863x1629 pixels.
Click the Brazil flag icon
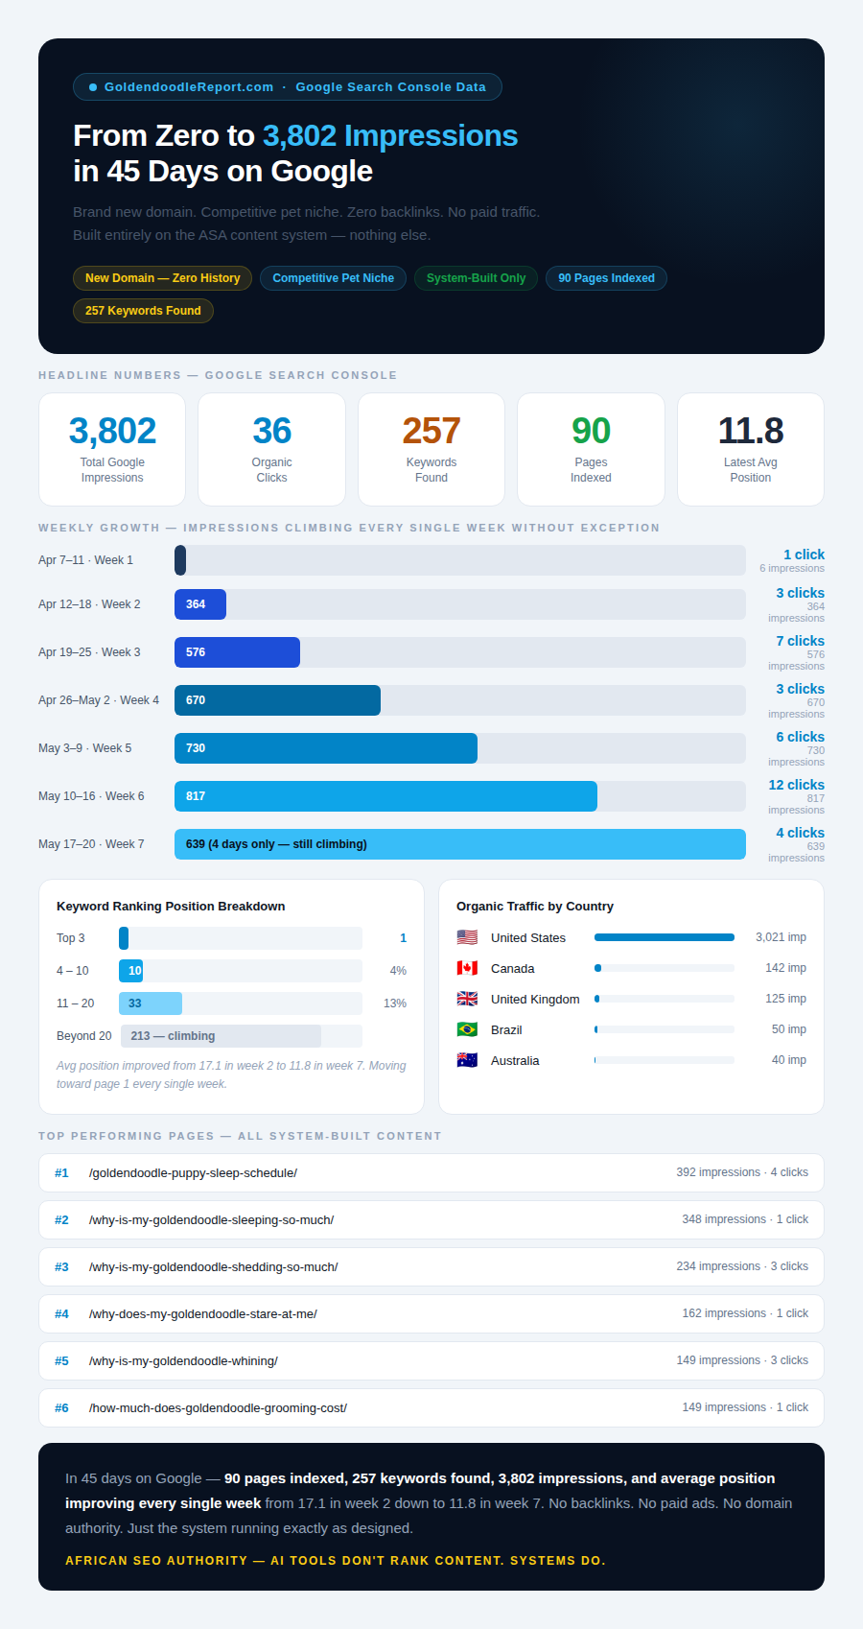(x=467, y=1029)
